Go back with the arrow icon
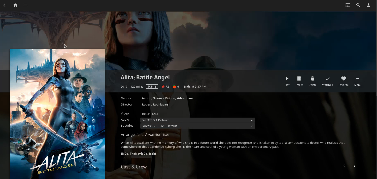The image size is (377, 179). [5, 5]
